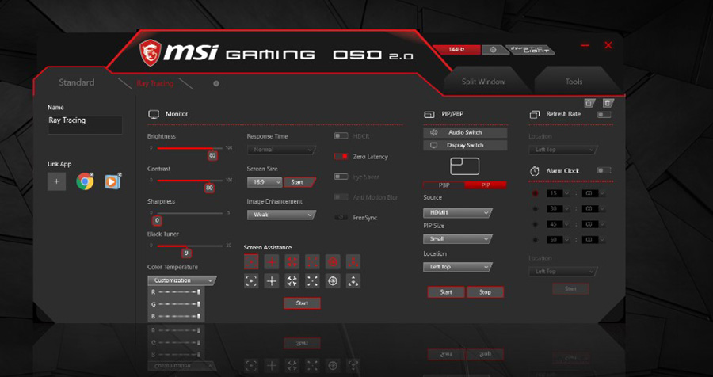Viewport: 713px width, 377px height.
Task: Click the Audio Switch button
Action: pos(465,132)
